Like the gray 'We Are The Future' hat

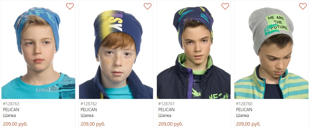pos(303,6)
